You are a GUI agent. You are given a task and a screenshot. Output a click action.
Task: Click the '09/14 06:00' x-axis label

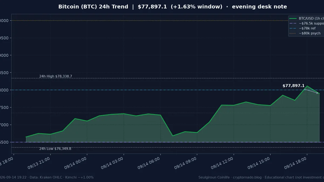pyautogui.click(x=149, y=163)
